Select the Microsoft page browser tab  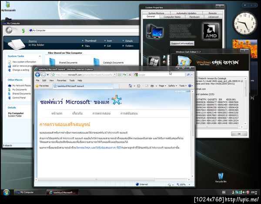click(83, 86)
